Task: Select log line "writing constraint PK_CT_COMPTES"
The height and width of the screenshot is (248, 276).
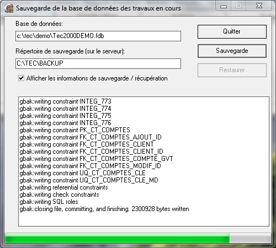Action: [75, 130]
